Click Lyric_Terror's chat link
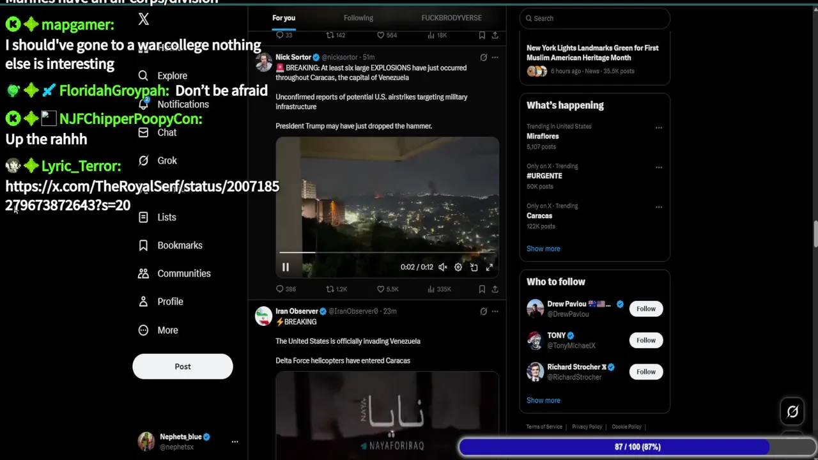Screen dimensions: 818x460 [142, 195]
